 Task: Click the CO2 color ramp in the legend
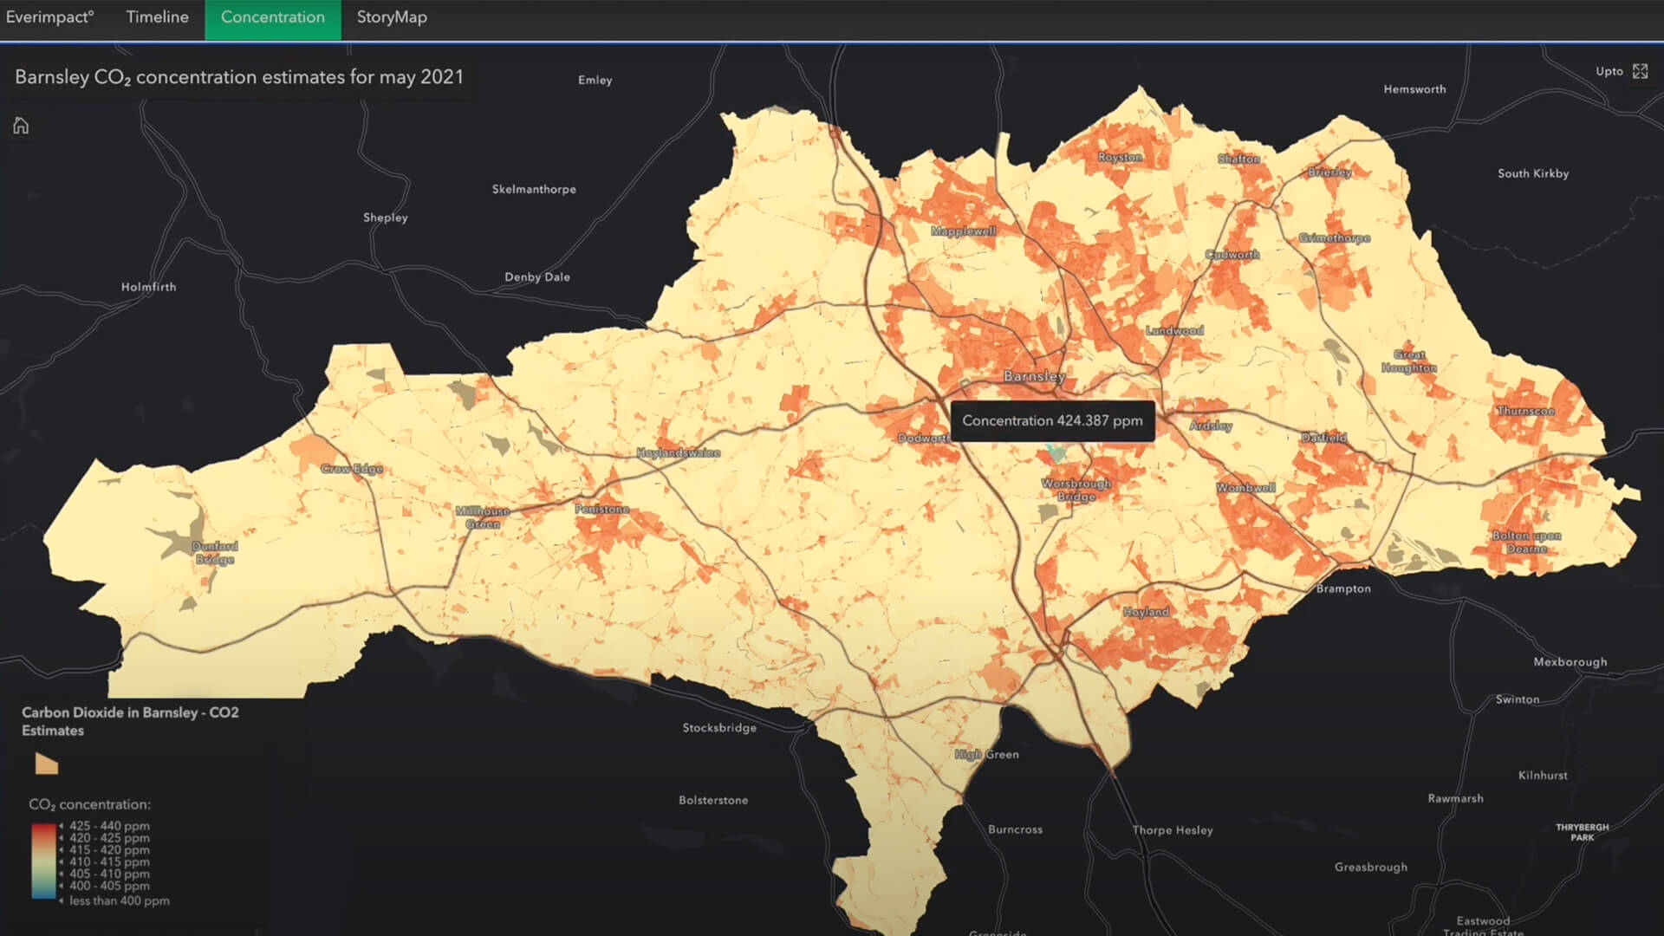coord(43,862)
